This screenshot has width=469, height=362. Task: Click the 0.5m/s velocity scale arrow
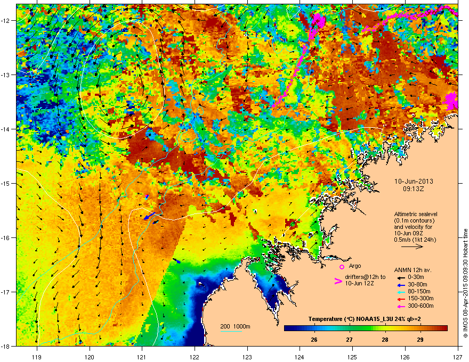click(x=412, y=246)
